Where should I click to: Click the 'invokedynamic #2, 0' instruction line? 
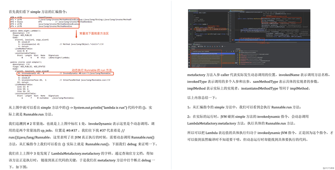point(65,73)
